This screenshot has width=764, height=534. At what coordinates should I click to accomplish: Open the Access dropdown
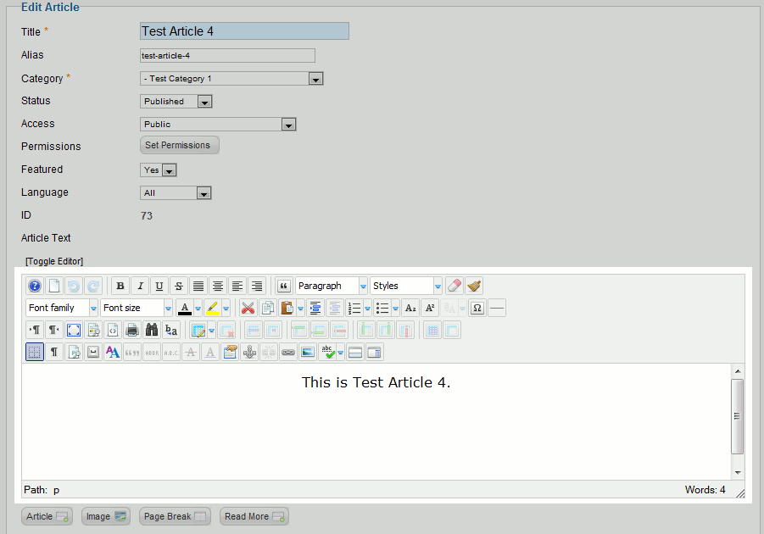click(218, 125)
